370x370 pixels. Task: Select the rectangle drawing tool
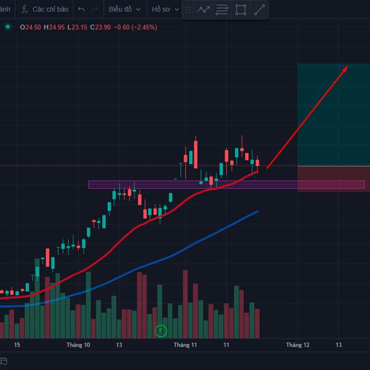[240, 10]
